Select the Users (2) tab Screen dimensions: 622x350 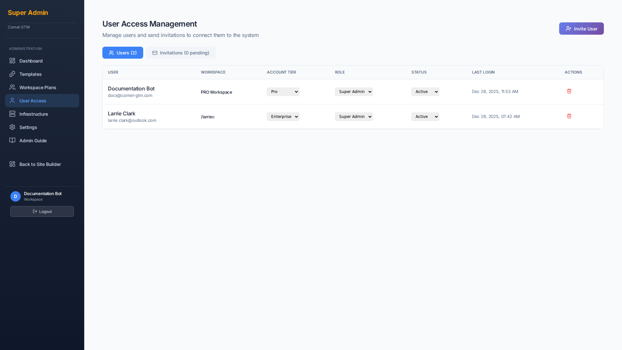pyautogui.click(x=122, y=52)
